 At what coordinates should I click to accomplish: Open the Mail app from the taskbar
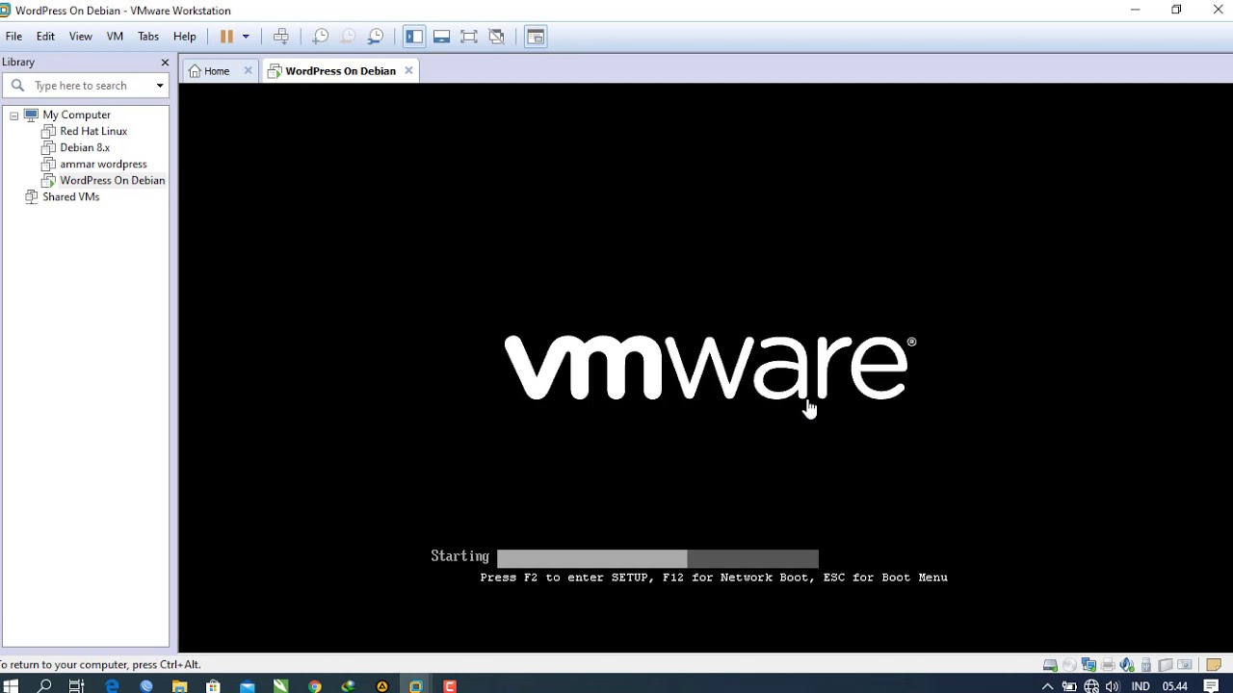pyautogui.click(x=247, y=686)
